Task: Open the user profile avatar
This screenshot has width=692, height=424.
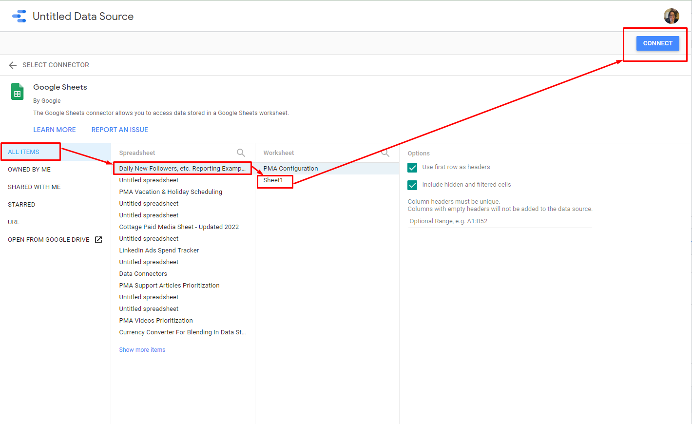Action: pos(671,16)
